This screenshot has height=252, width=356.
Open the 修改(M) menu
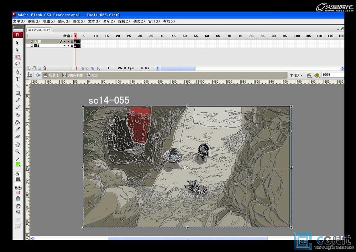coord(79,21)
